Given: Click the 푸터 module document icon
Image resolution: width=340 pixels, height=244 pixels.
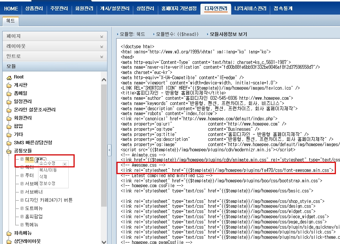Looking at the screenshot, I should tap(22, 176).
